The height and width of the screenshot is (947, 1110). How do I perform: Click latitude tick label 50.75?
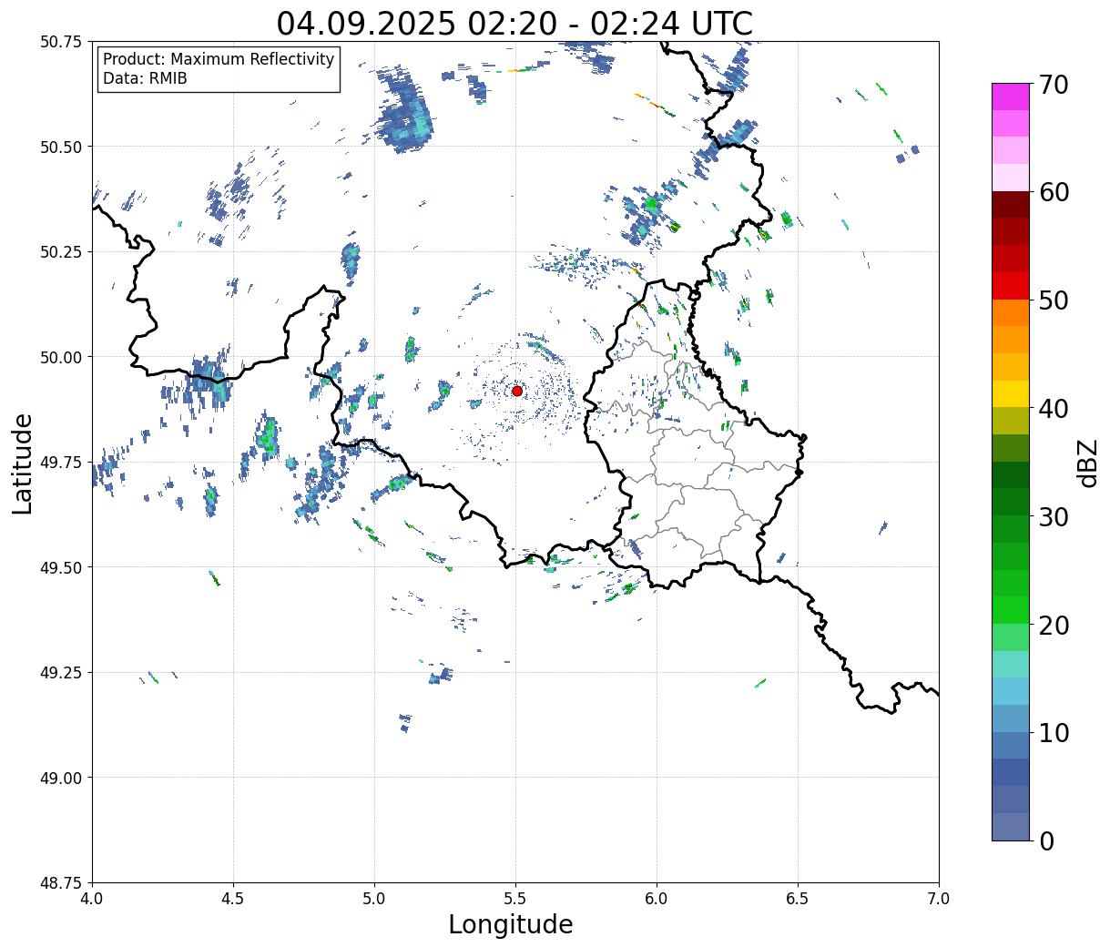(x=61, y=42)
